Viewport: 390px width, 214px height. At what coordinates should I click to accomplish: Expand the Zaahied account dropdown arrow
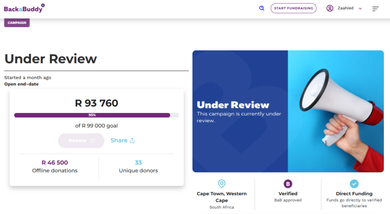click(x=360, y=8)
